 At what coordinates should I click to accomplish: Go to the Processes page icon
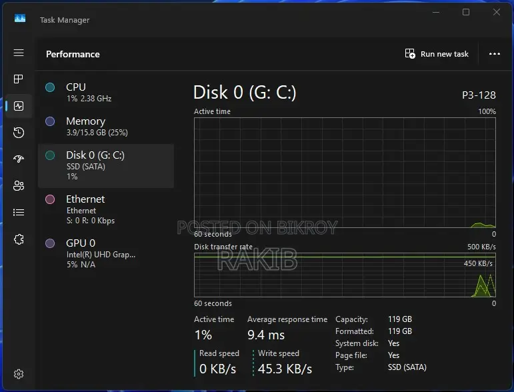[x=19, y=79]
